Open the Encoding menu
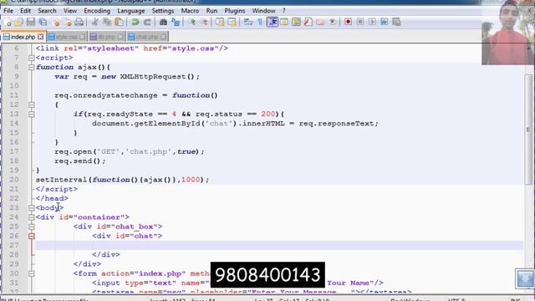The height and width of the screenshot is (301, 535). [x=97, y=11]
